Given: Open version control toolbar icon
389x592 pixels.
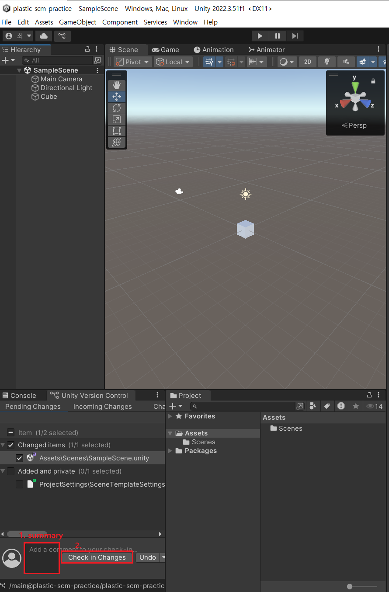Looking at the screenshot, I should pyautogui.click(x=62, y=36).
